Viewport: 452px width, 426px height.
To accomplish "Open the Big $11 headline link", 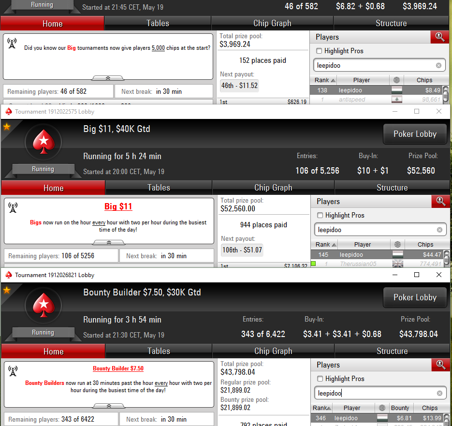I will pos(118,206).
